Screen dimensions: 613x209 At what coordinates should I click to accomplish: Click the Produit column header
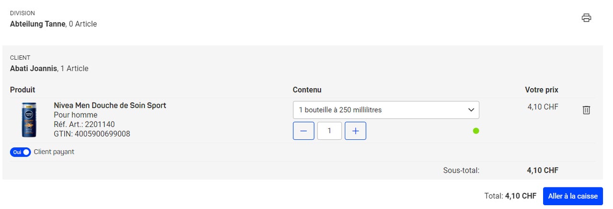tap(23, 90)
